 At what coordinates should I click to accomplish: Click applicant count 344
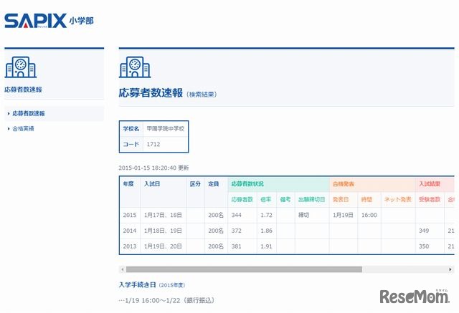[237, 215]
